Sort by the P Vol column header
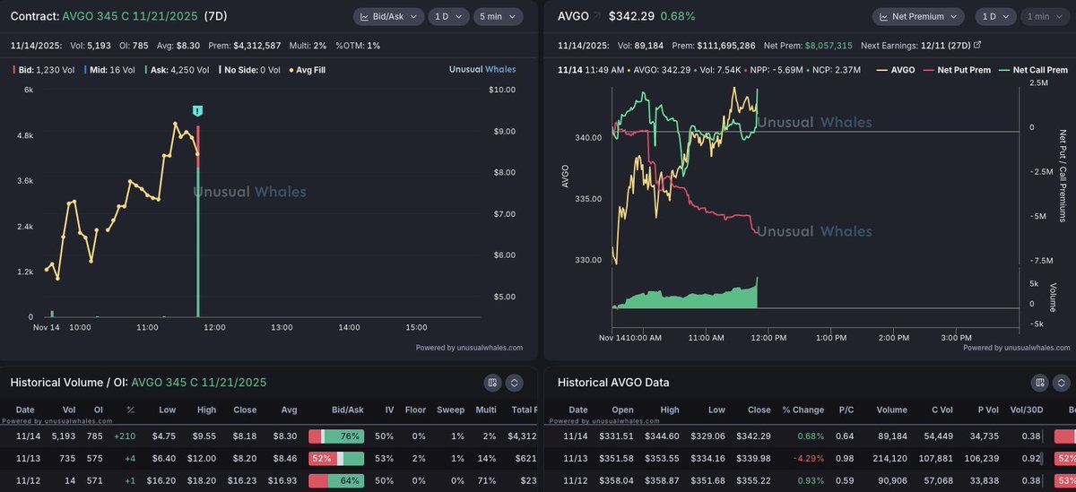 (x=990, y=410)
